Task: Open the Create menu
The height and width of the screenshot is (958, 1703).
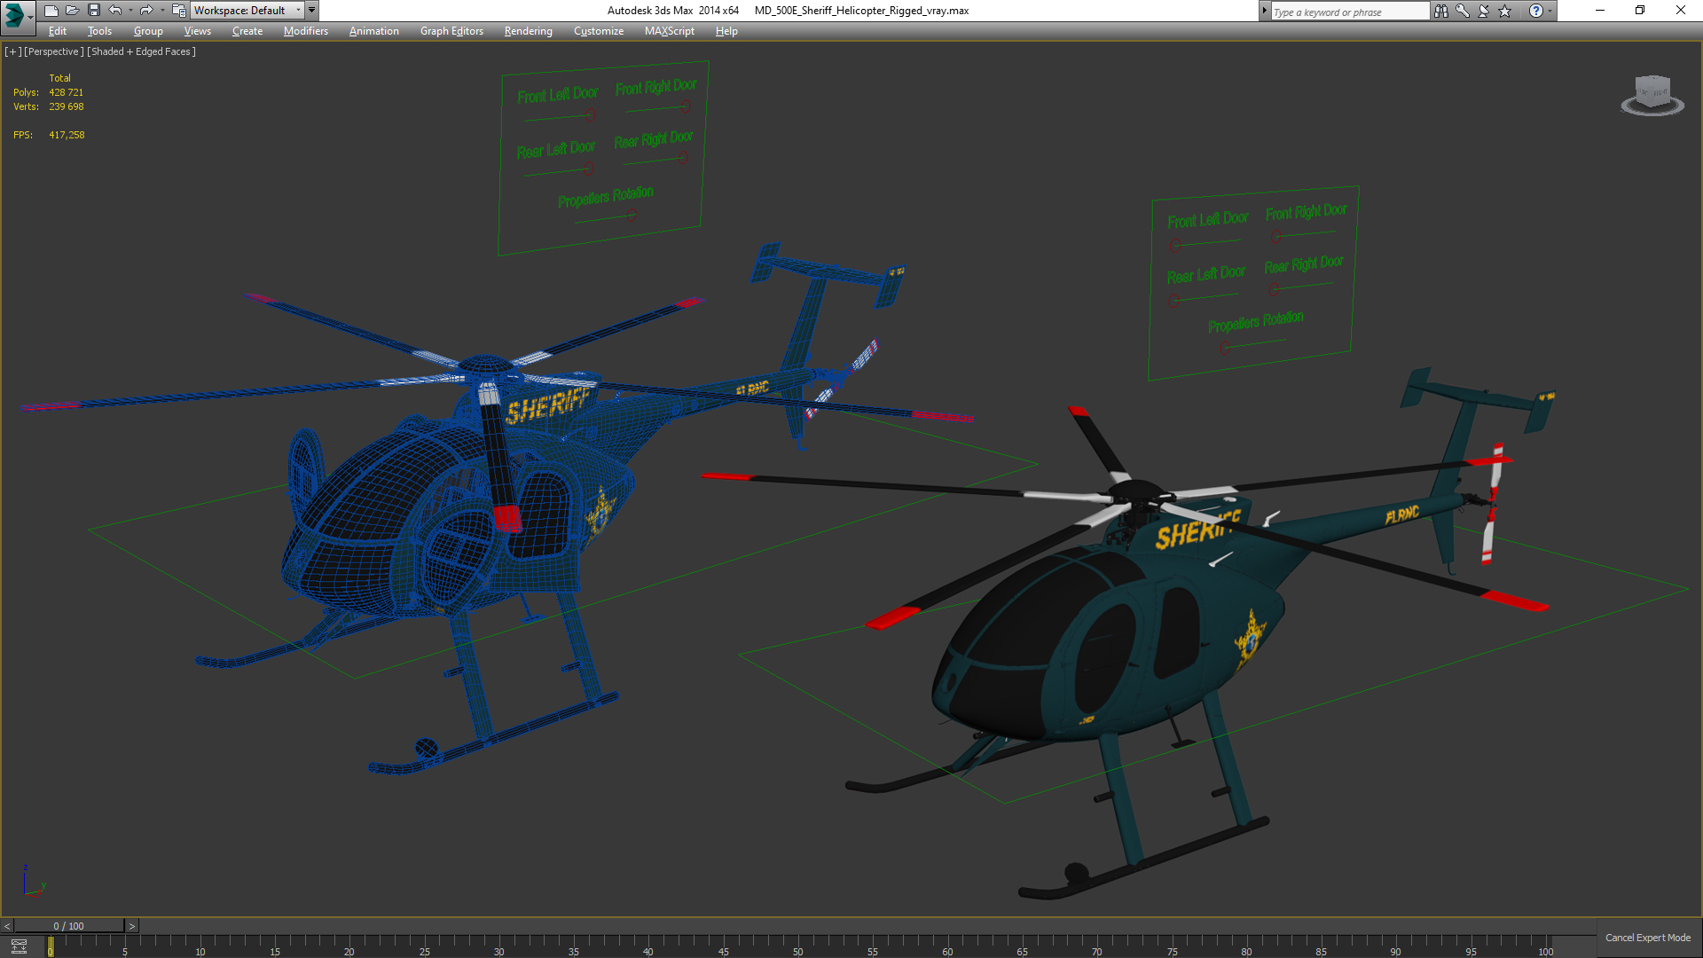Action: tap(247, 31)
